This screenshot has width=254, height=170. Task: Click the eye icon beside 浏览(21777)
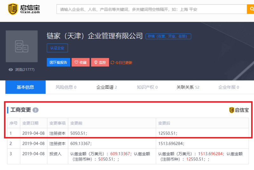pos(11,70)
